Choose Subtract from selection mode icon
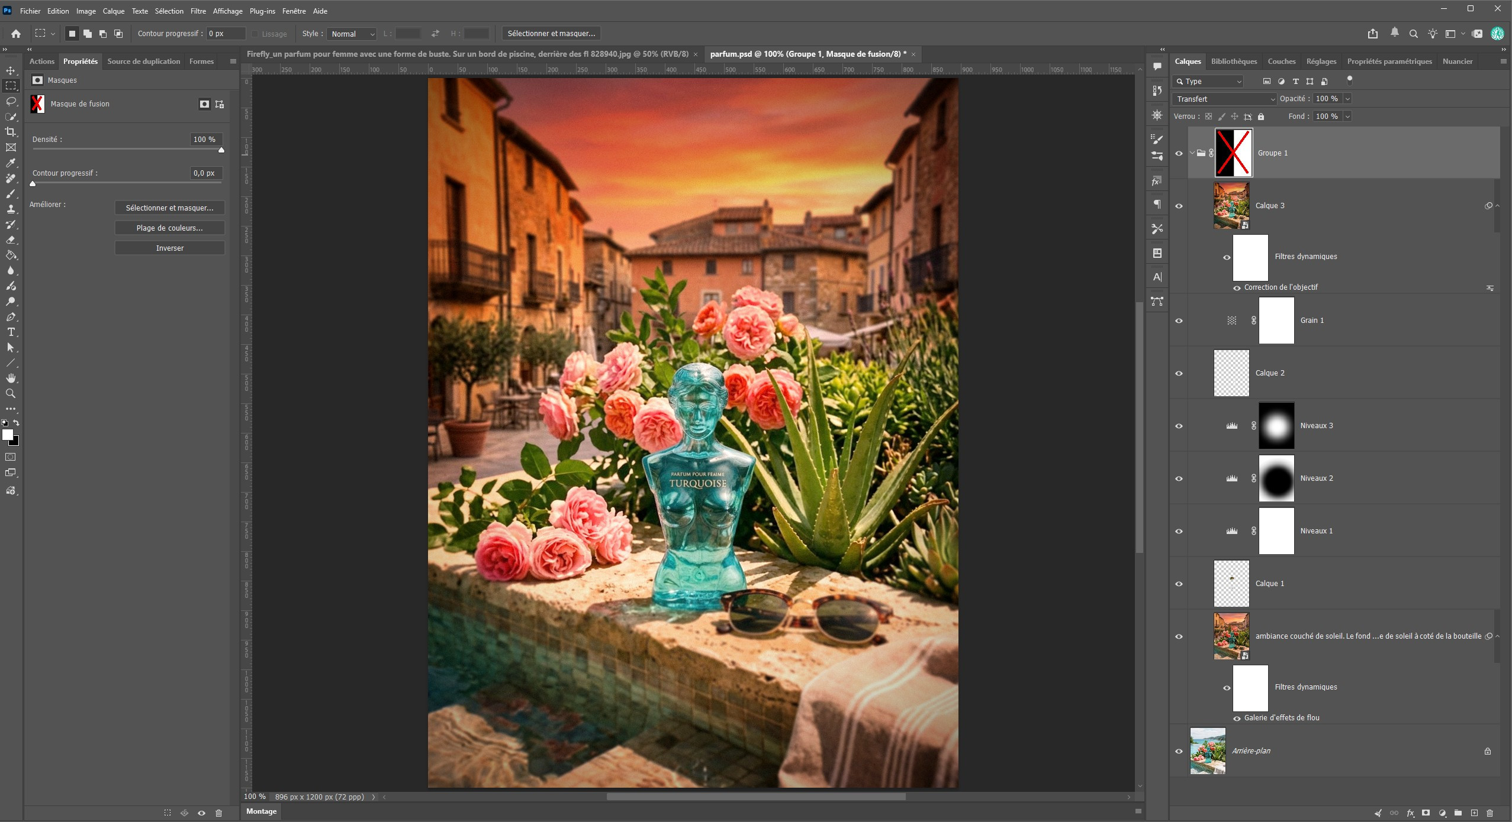 [x=103, y=34]
